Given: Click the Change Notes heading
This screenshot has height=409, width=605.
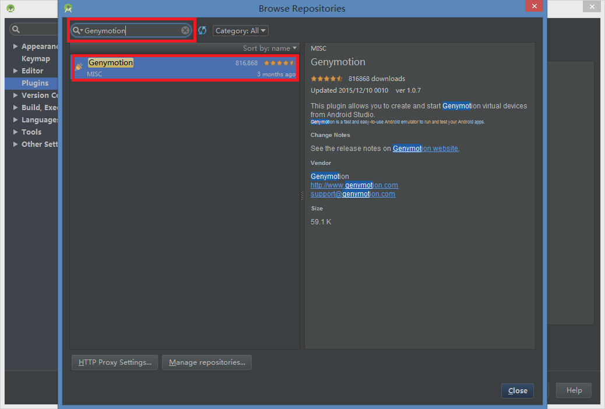Looking at the screenshot, I should coord(330,135).
